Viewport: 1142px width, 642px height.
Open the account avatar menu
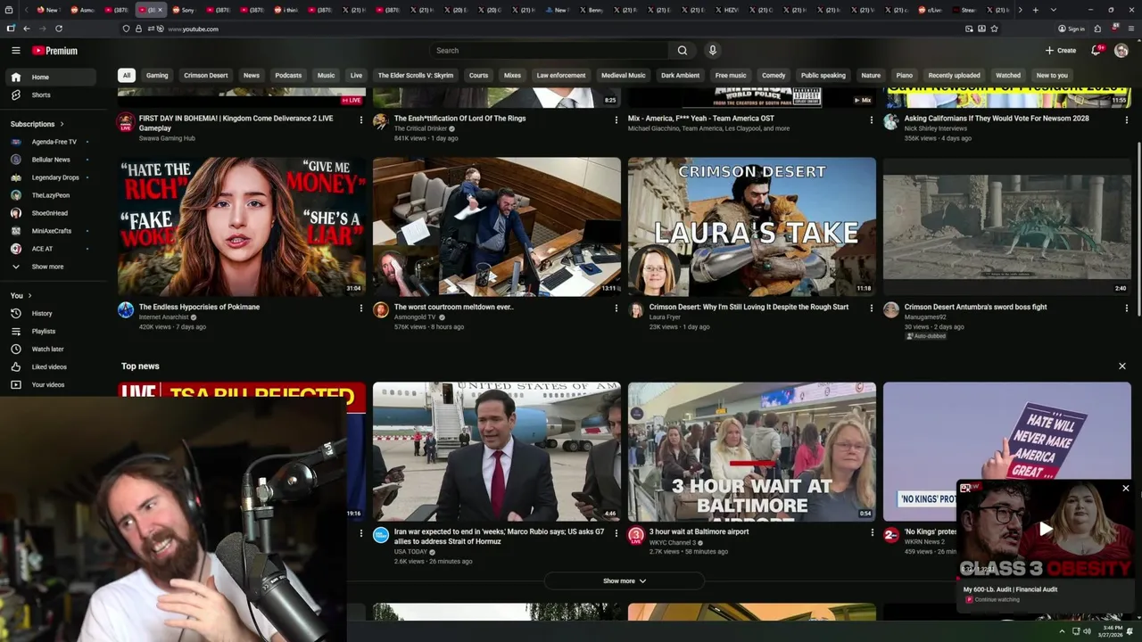(x=1121, y=51)
